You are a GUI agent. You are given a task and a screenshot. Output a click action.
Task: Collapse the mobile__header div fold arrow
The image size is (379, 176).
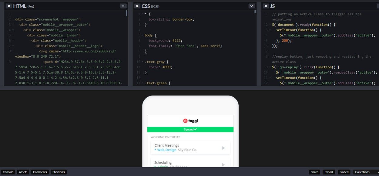click(13, 41)
